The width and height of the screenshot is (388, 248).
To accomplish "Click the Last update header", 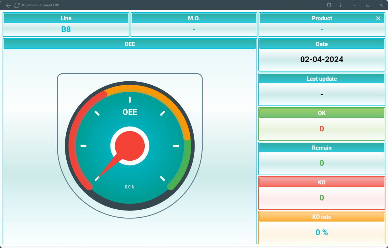I will tap(322, 79).
